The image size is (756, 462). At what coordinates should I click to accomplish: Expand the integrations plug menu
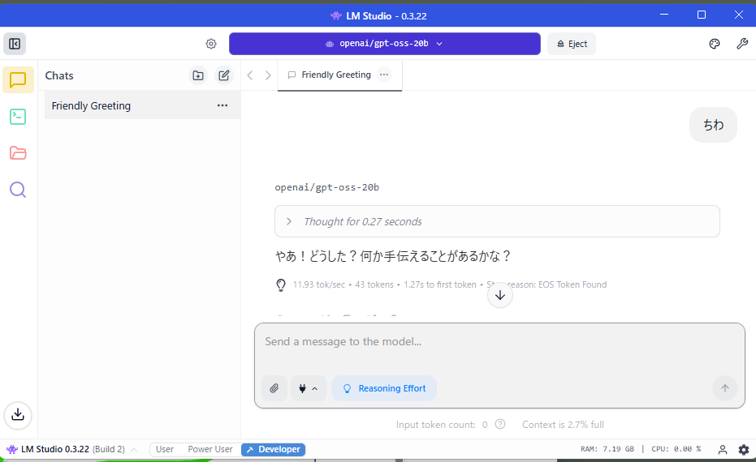(308, 388)
